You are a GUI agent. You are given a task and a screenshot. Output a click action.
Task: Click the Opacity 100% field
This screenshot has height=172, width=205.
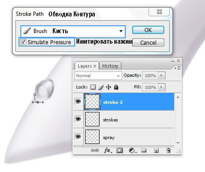(x=150, y=76)
